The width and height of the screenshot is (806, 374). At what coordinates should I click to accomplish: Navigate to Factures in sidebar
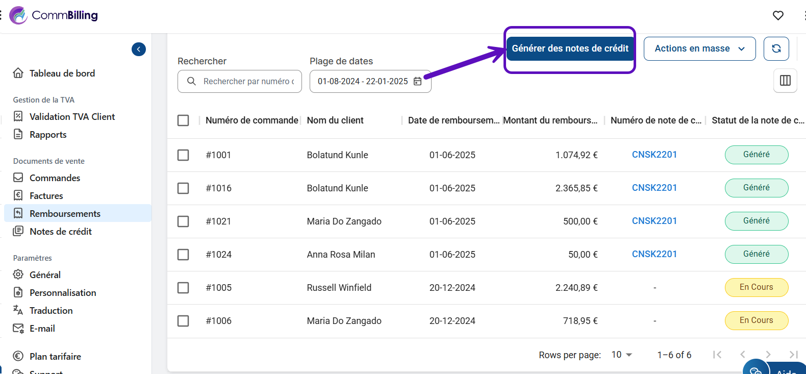click(x=46, y=196)
